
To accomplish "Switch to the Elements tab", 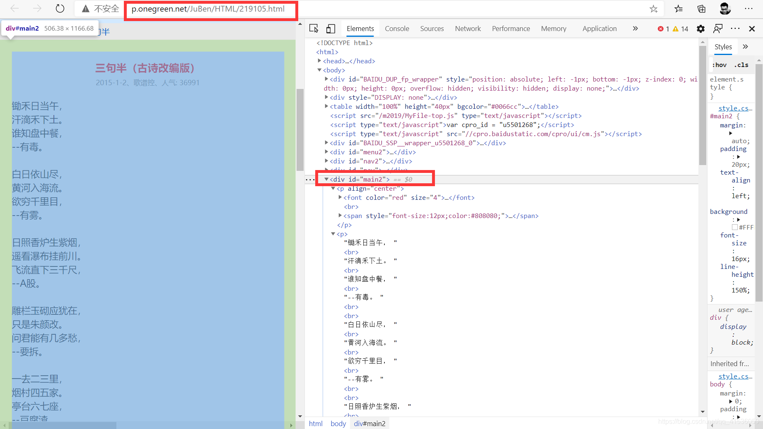I will pos(360,29).
